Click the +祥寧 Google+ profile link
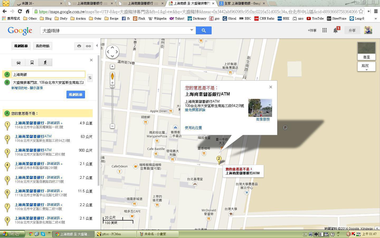Viewport: 380px width, 238px height. (x=312, y=30)
